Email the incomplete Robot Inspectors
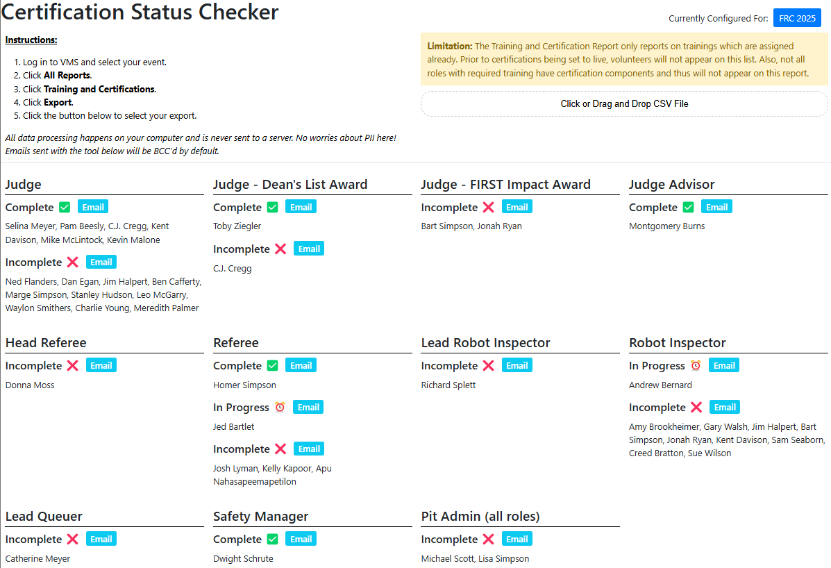 coord(725,407)
